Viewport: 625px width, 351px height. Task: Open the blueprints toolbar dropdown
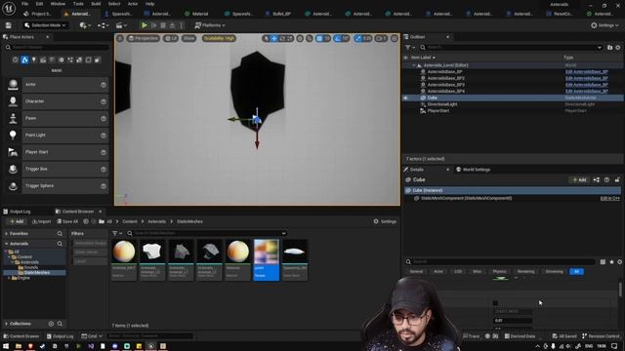[103, 25]
